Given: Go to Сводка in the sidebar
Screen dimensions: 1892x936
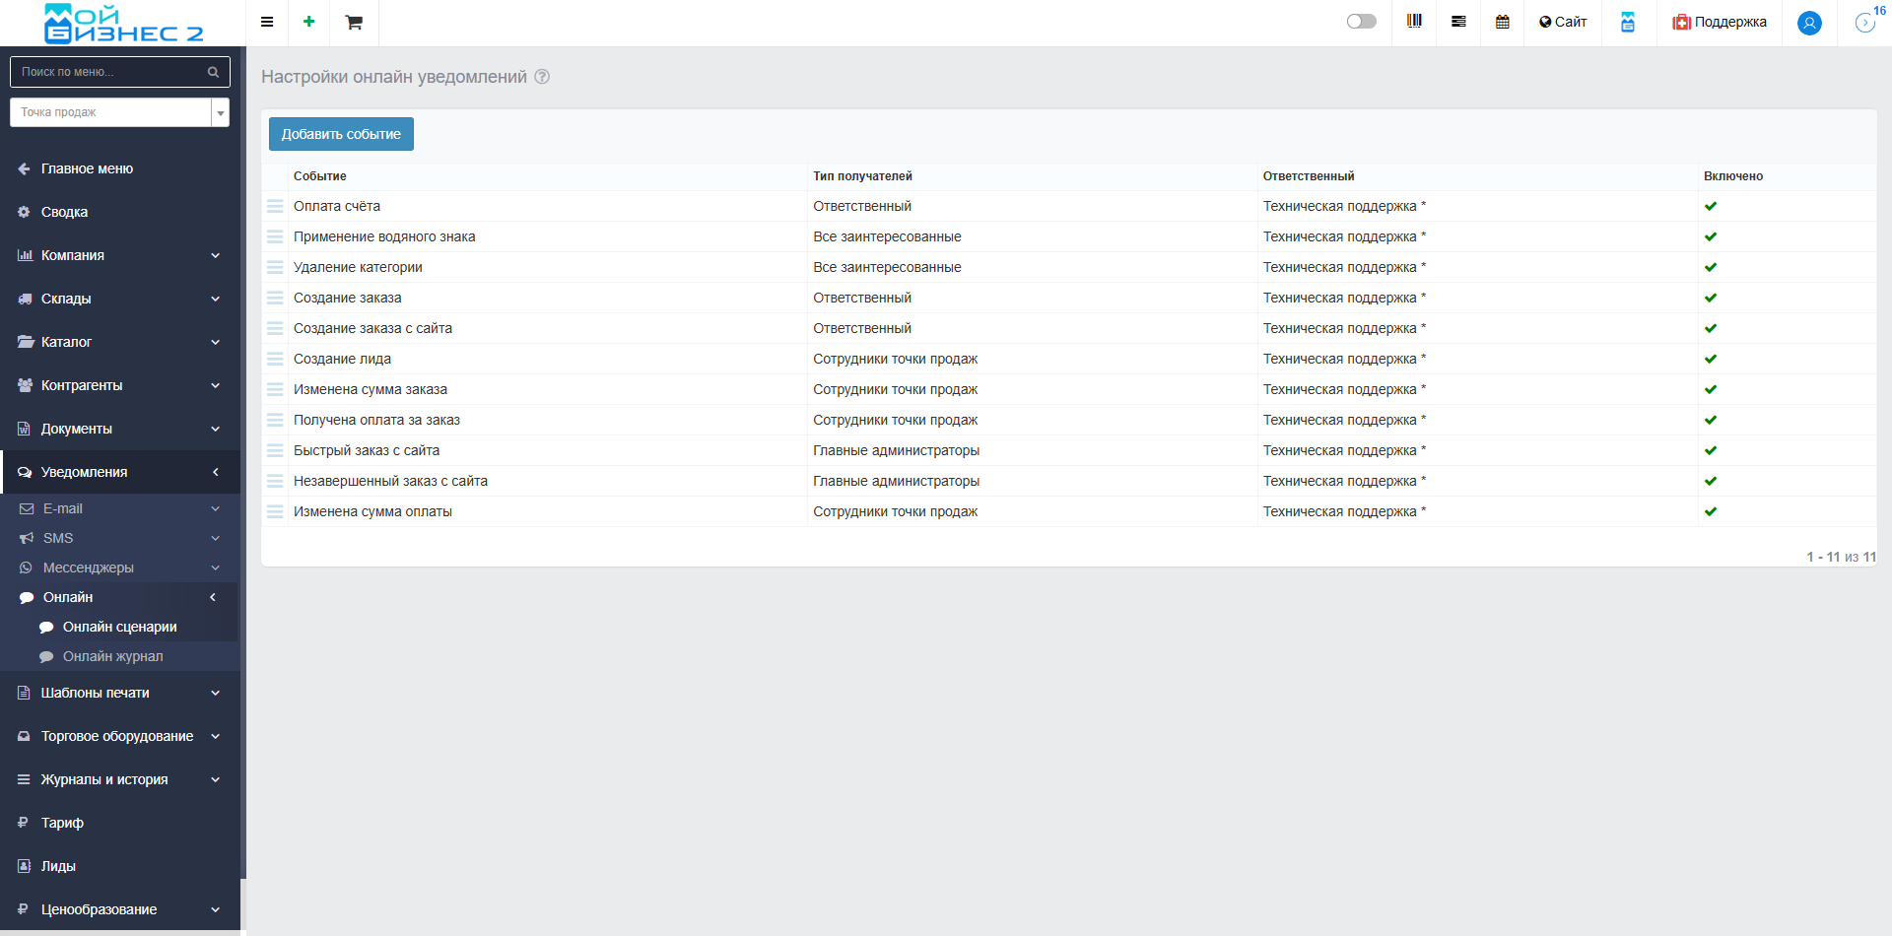Looking at the screenshot, I should pyautogui.click(x=64, y=212).
